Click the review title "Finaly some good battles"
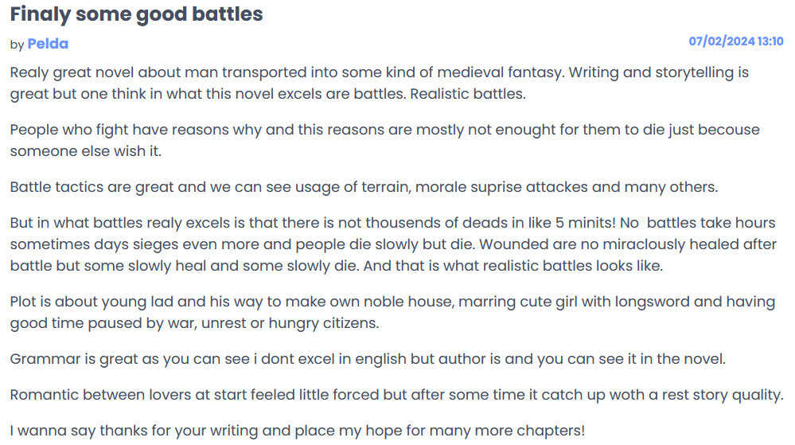795x445 pixels. click(x=136, y=14)
